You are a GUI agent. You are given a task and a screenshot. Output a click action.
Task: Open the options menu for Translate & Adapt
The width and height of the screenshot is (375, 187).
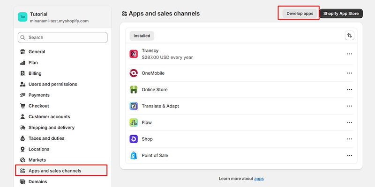point(350,106)
